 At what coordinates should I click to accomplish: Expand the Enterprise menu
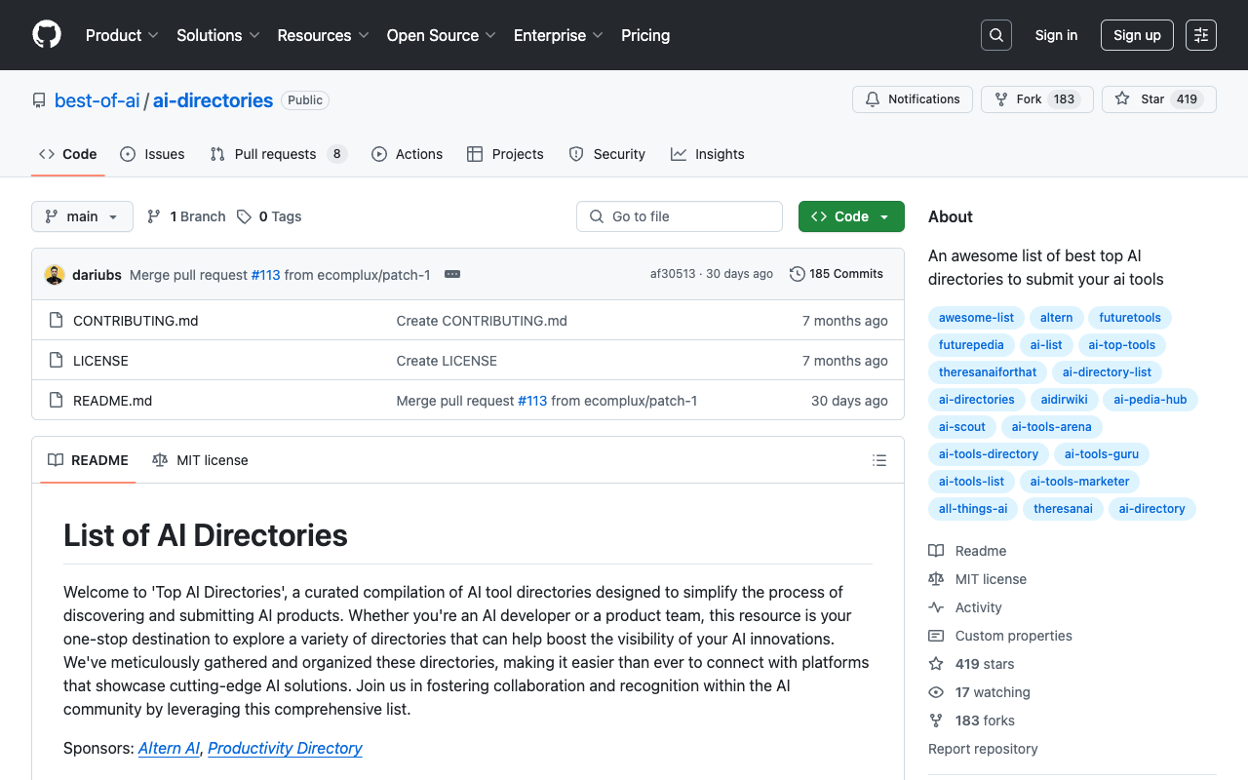point(559,35)
